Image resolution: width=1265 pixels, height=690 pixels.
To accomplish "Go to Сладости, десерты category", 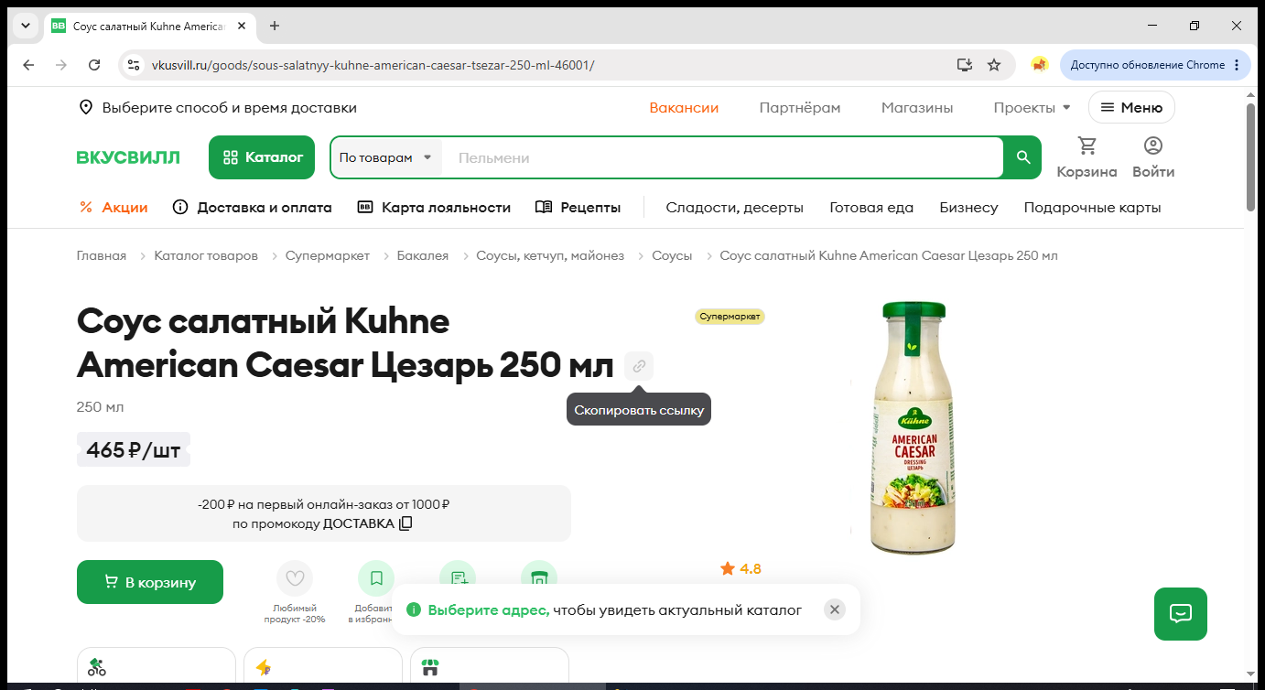I will click(734, 208).
